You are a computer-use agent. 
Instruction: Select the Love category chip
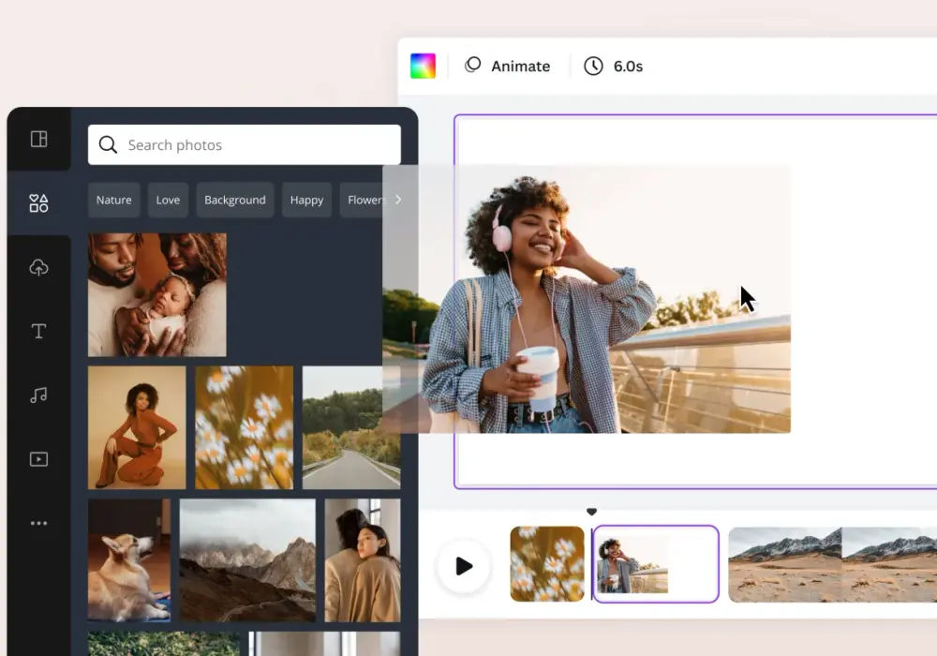(x=168, y=200)
